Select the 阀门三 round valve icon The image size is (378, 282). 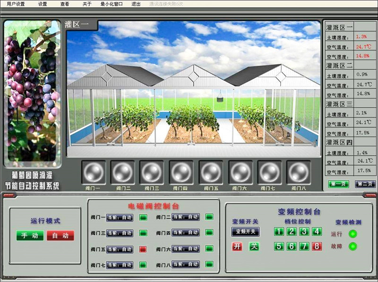point(152,173)
